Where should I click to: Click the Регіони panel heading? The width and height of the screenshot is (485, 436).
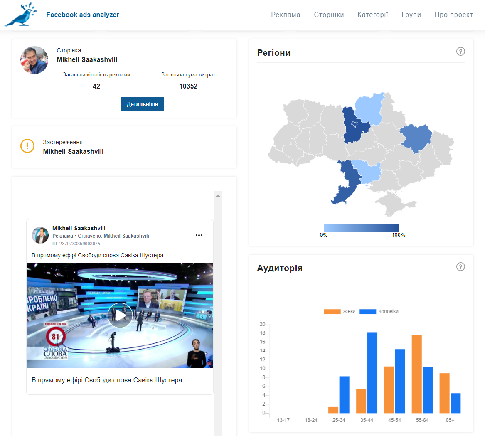274,53
